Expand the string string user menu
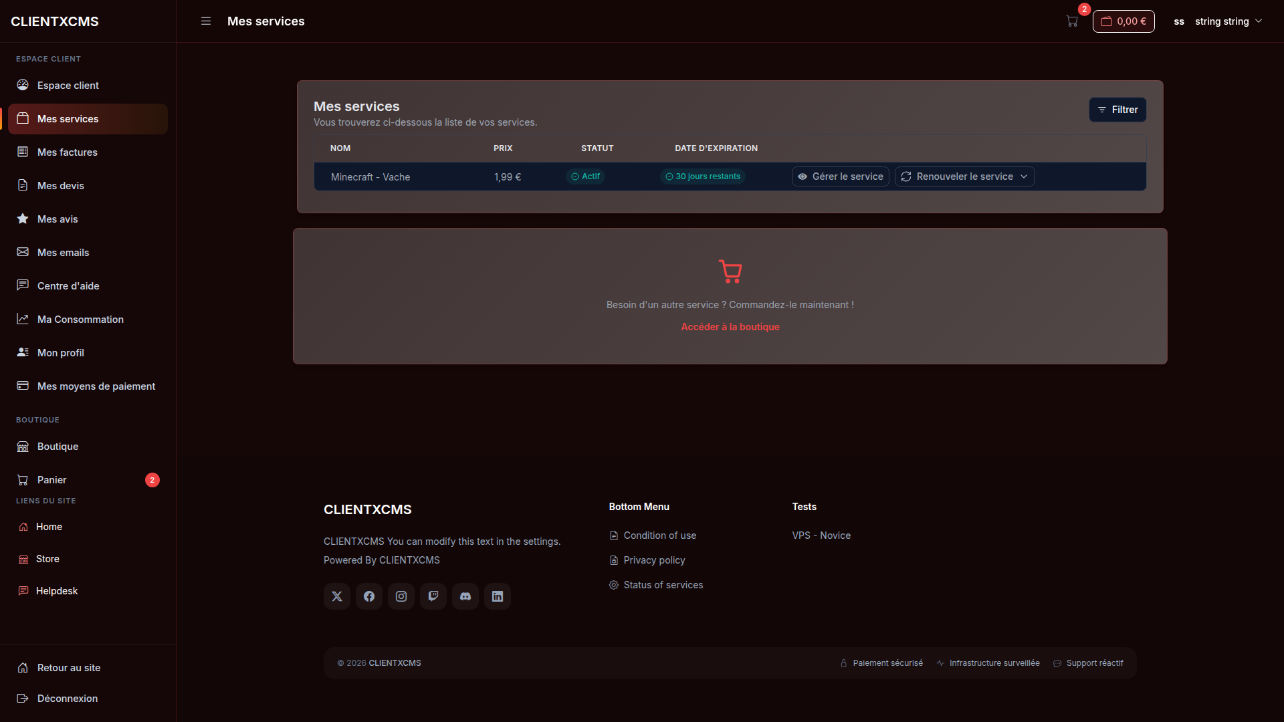 1218,21
